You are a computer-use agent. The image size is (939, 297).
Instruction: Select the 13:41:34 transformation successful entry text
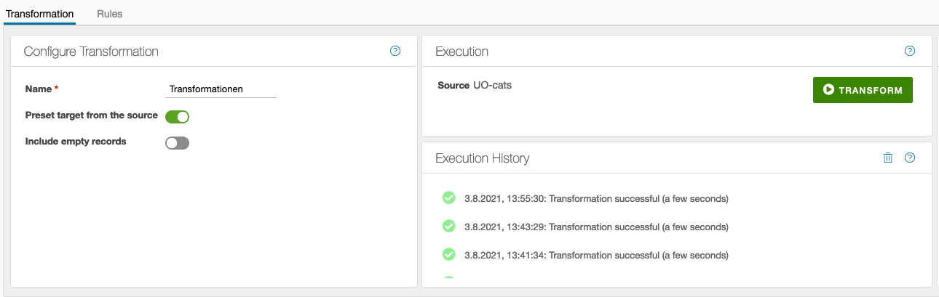point(596,255)
